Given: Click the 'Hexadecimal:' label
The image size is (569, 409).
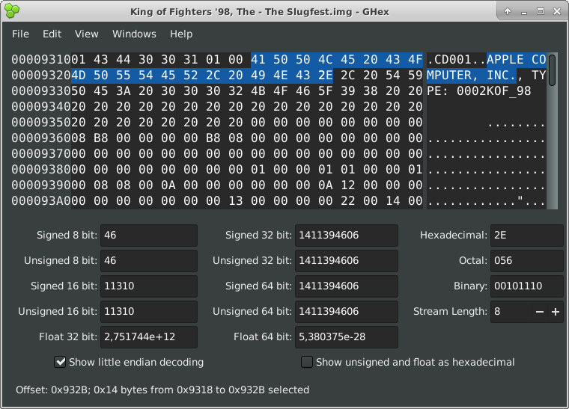Looking at the screenshot, I should click(x=454, y=236).
